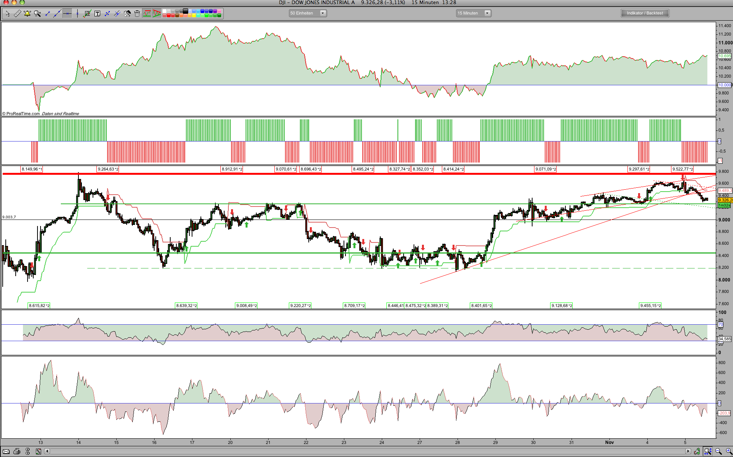Click the horizontal scrollbar track

coord(367,451)
